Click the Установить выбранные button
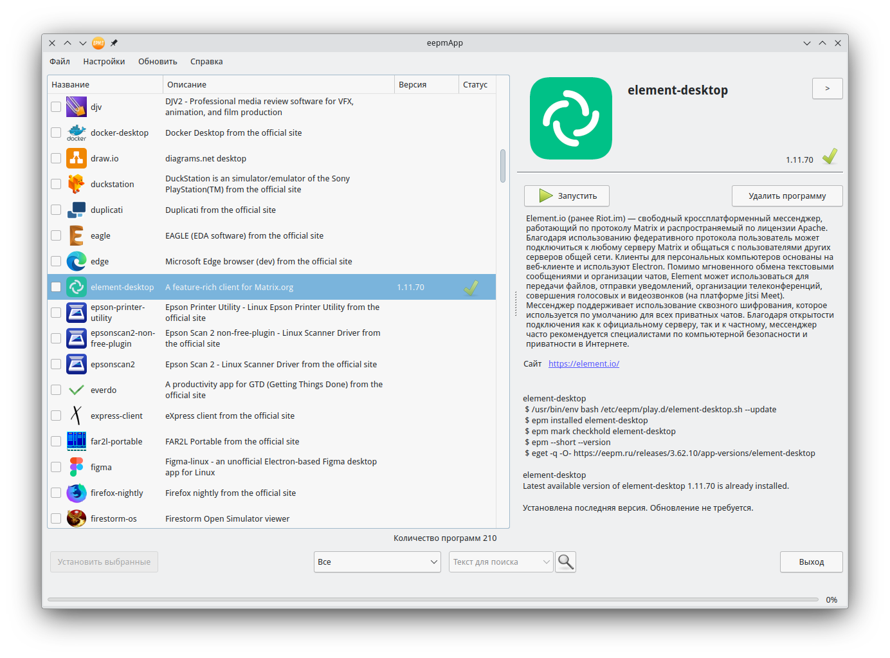Image resolution: width=890 pixels, height=658 pixels. point(104,562)
